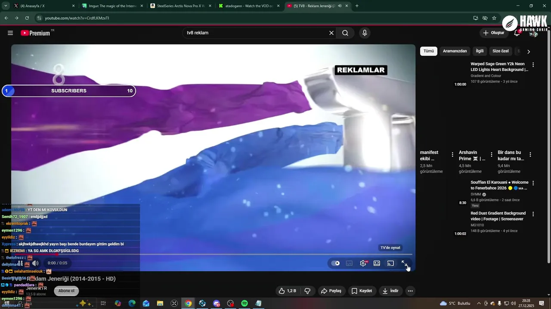Reload the current page
The image size is (551, 309).
(x=27, y=18)
